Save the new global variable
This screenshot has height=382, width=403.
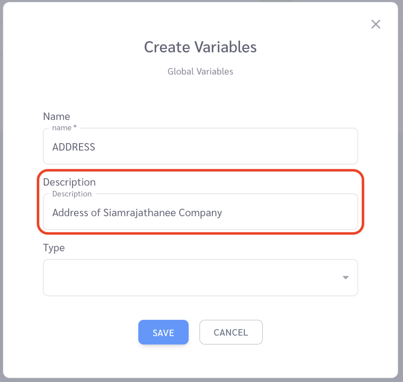click(163, 332)
